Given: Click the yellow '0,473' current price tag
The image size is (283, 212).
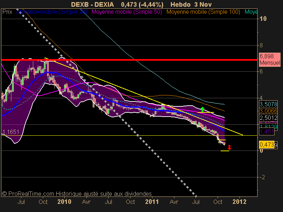Looking at the screenshot, I should [x=267, y=145].
